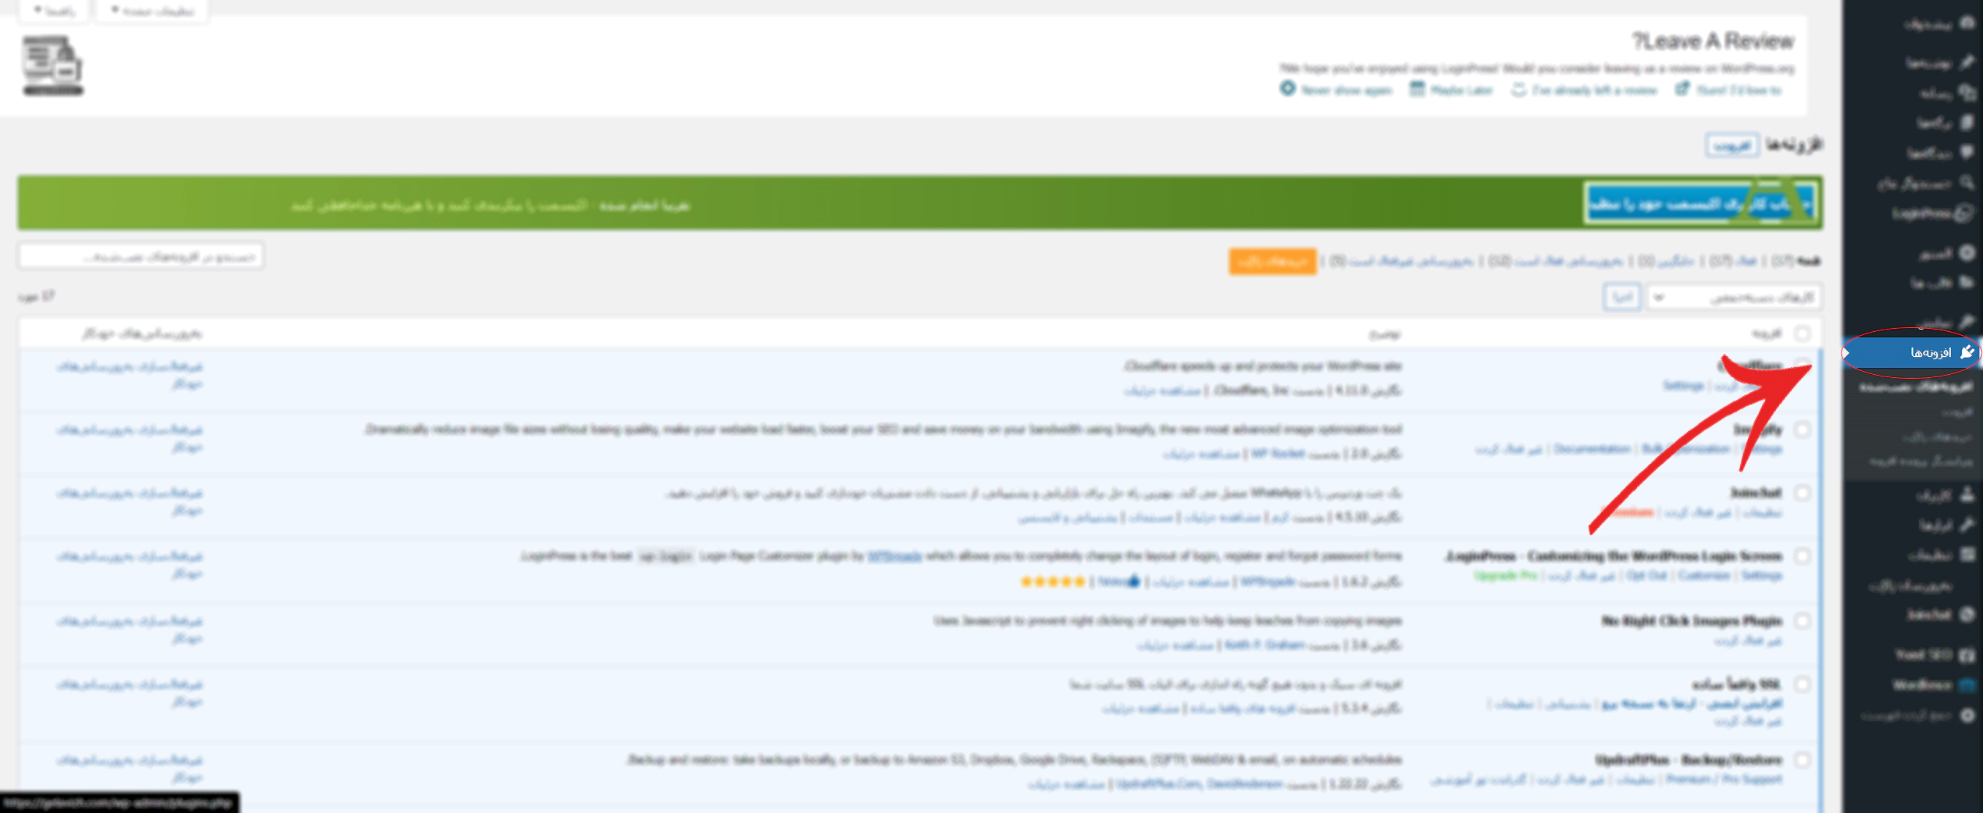
Task: Check the Really Simple SSL plugin checkbox
Action: click(1802, 684)
